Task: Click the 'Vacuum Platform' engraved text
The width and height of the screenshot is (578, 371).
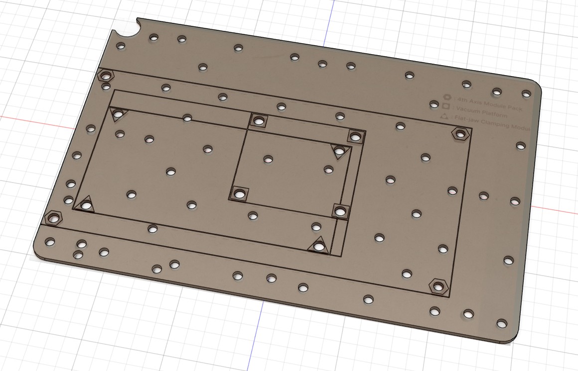Action: point(482,111)
